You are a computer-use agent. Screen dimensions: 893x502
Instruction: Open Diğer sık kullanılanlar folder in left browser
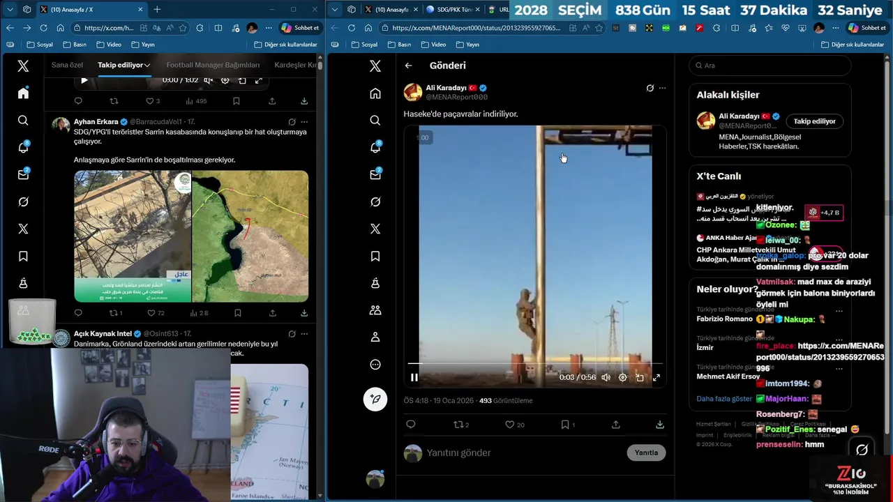(285, 44)
